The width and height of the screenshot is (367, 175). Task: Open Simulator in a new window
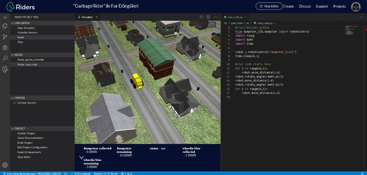tap(201, 17)
